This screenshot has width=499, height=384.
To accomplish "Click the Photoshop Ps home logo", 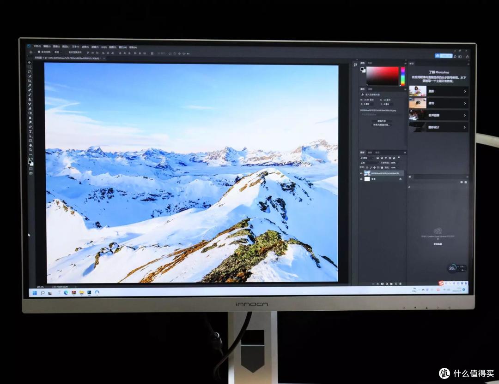I will (29, 46).
